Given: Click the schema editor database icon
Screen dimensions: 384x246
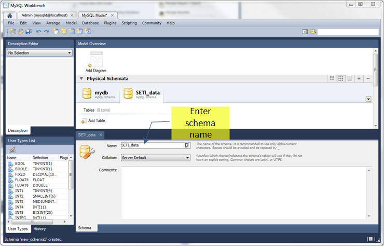Looking at the screenshot, I should (x=87, y=152).
